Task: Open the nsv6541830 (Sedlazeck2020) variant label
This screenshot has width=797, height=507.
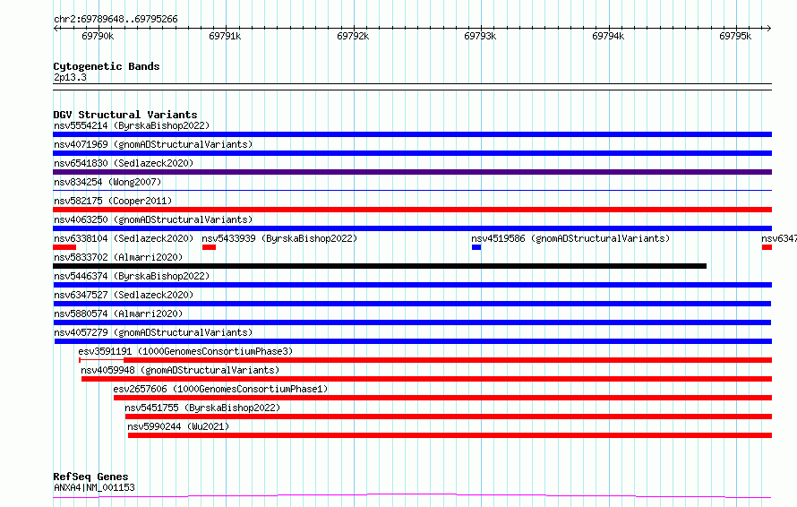Action: [124, 163]
